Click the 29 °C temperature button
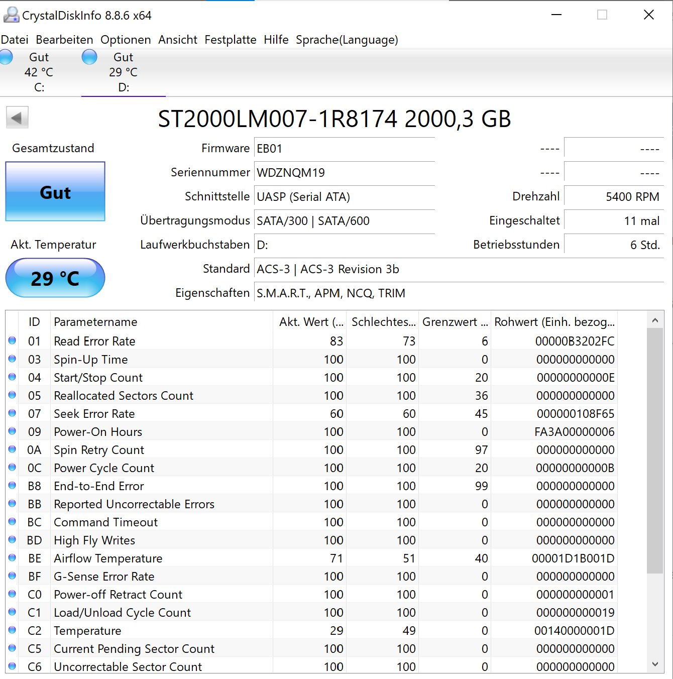Screen dimensions: 673x679 55,278
